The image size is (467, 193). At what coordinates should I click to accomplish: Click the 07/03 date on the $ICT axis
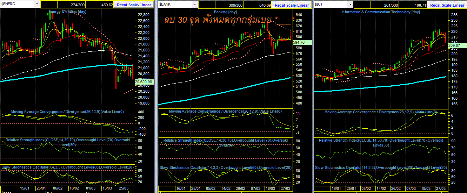410,188
